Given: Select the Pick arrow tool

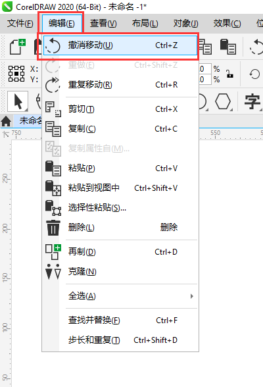Looking at the screenshot, I should 18,101.
